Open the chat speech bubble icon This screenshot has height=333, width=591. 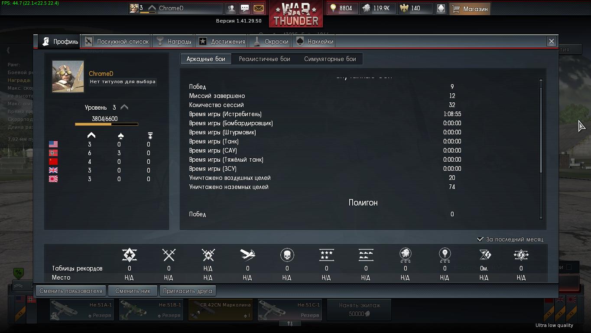click(x=245, y=8)
